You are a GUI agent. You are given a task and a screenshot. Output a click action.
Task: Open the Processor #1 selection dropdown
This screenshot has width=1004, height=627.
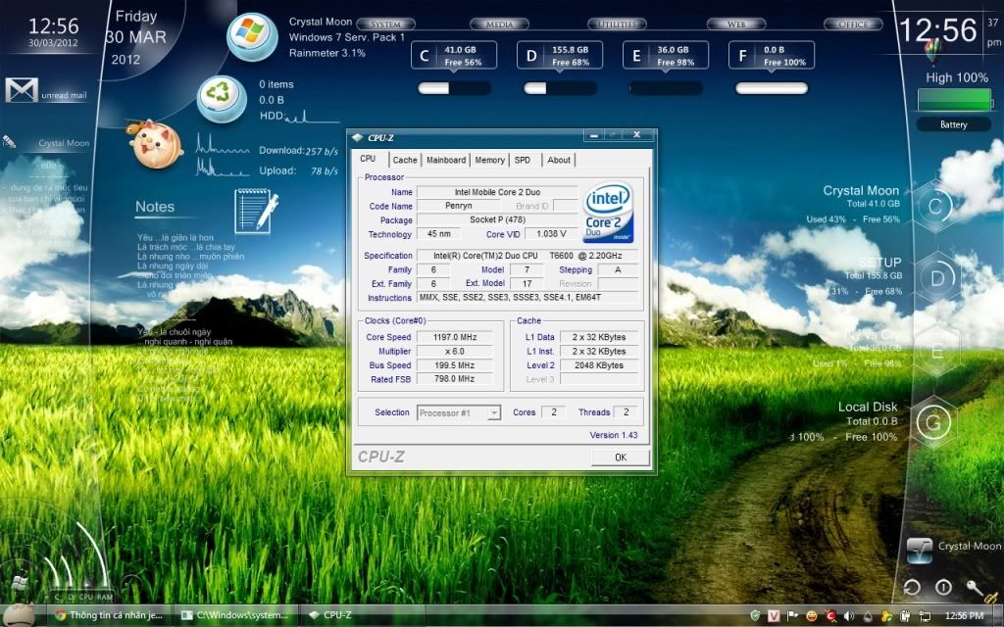click(459, 412)
